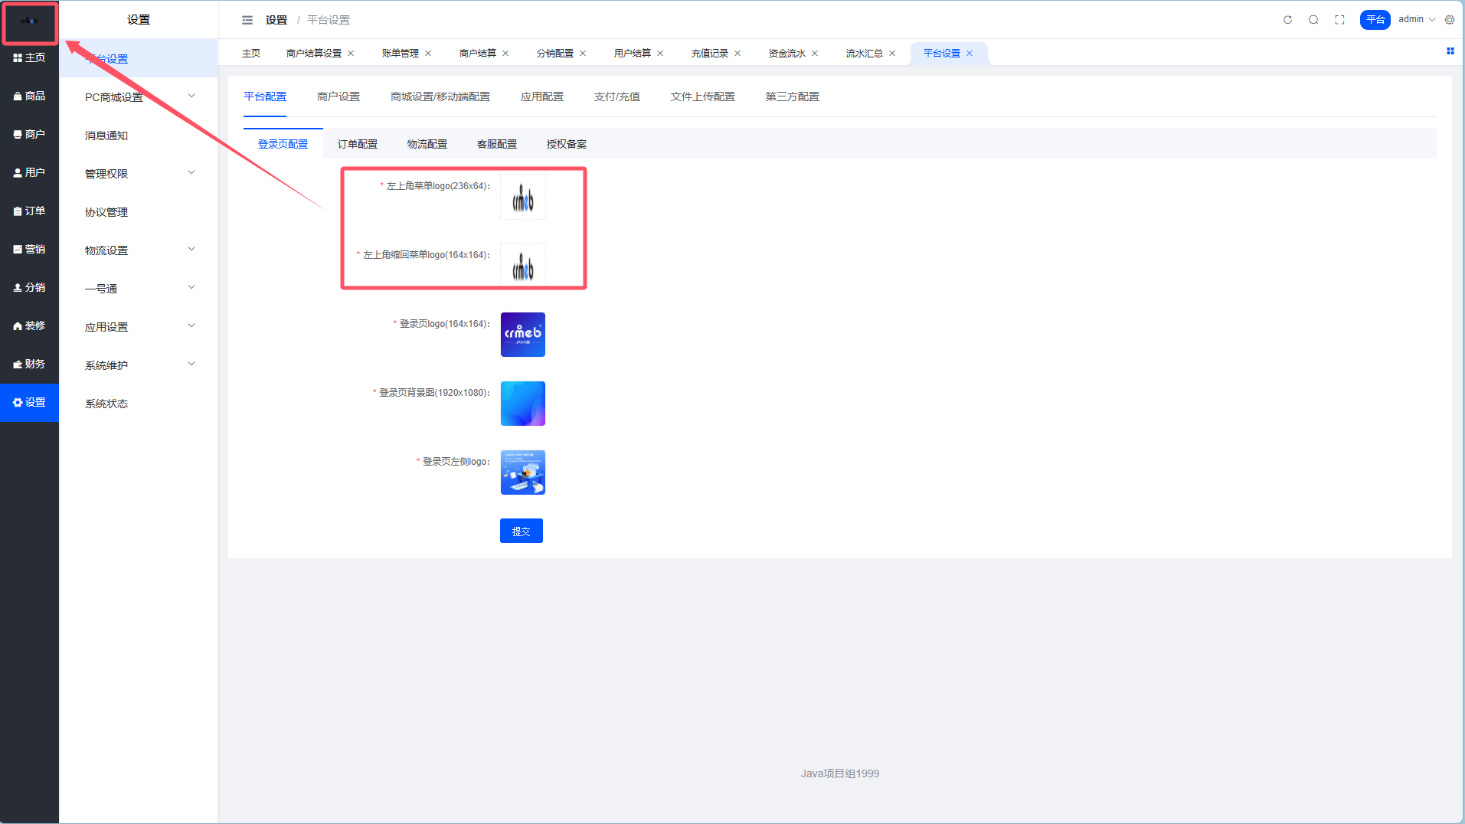
Task: Click the refresh icon in top bar
Action: [1287, 20]
